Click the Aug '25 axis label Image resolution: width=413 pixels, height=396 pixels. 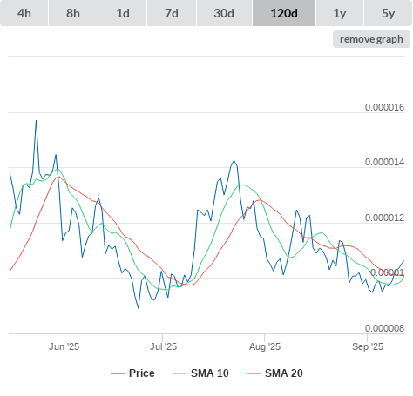tap(265, 346)
